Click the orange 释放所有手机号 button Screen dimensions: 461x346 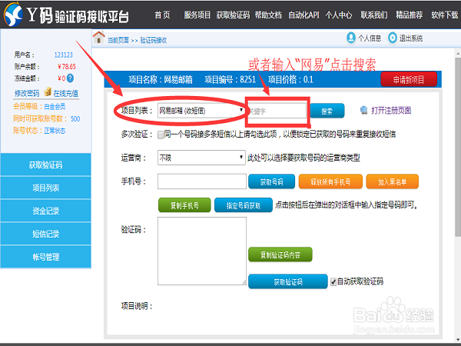(330, 181)
